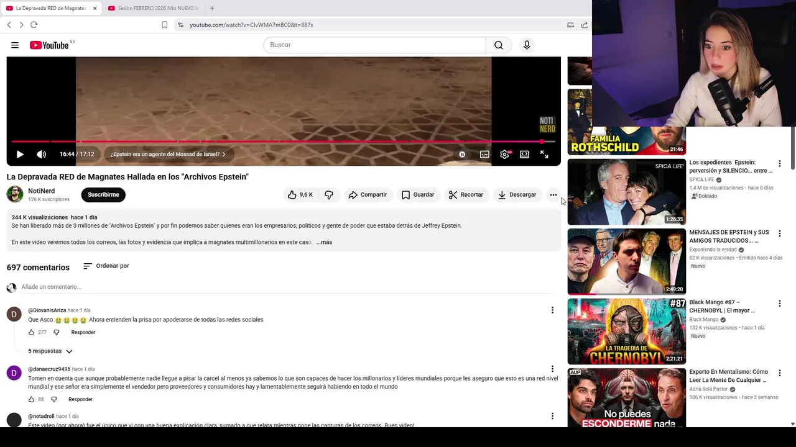The image size is (796, 447).
Task: Click the search Buscar input field
Action: tap(374, 45)
